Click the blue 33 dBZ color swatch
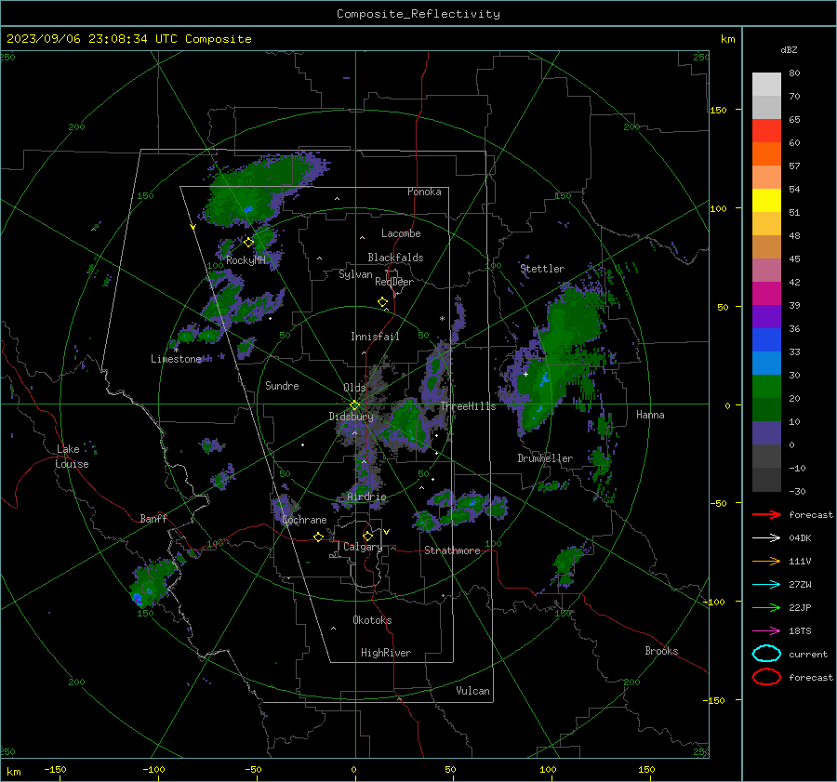The width and height of the screenshot is (837, 782). click(x=766, y=340)
